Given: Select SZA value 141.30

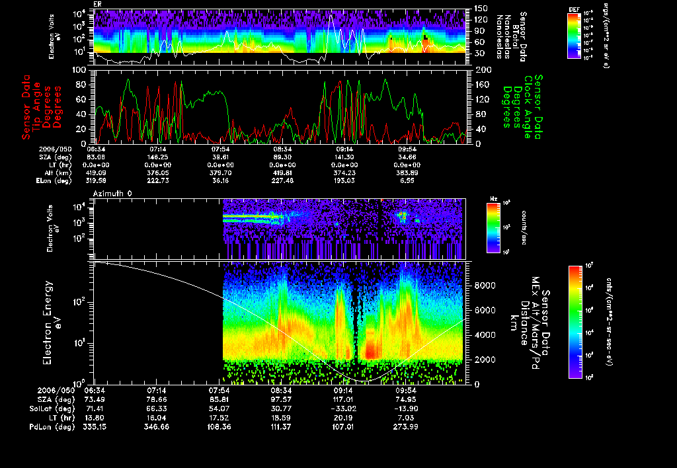Looking at the screenshot, I should pos(344,157).
